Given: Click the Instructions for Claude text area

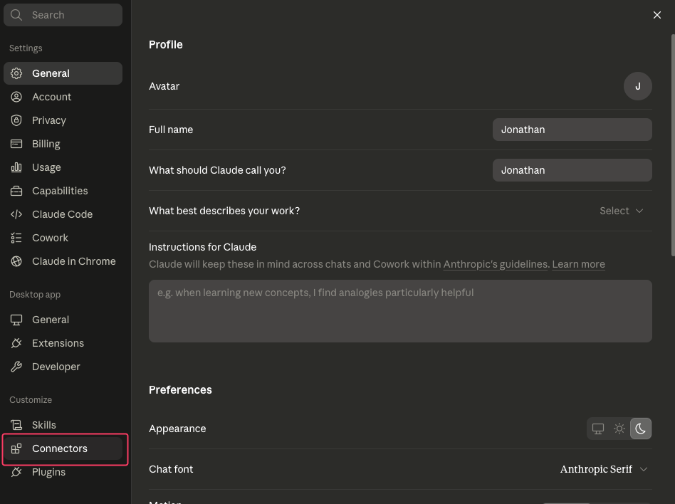Looking at the screenshot, I should point(400,311).
